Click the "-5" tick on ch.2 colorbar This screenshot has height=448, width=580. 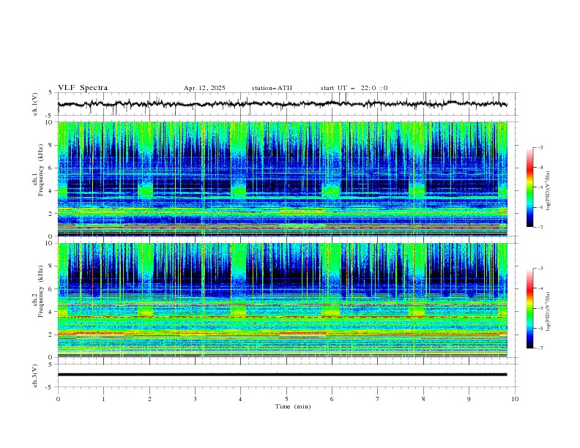click(540, 308)
